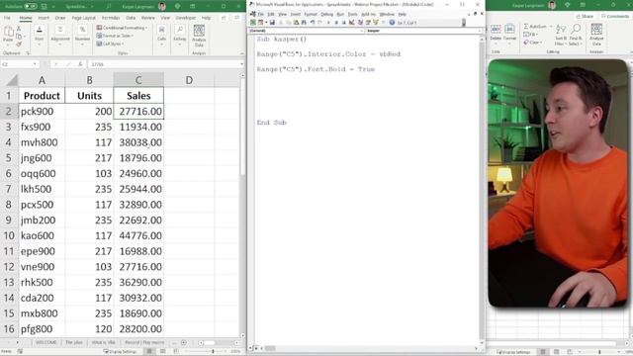Image resolution: width=633 pixels, height=356 pixels.
Task: Toggle Design Mode icon in the VBA toolbar
Action: pos(352,22)
